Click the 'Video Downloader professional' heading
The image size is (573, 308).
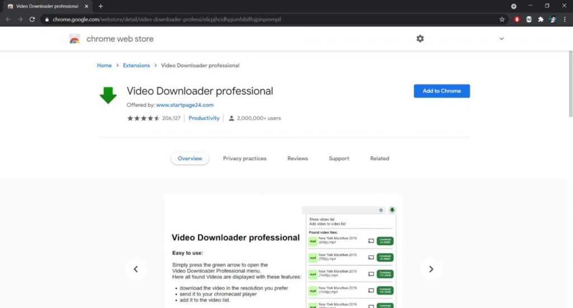200,91
